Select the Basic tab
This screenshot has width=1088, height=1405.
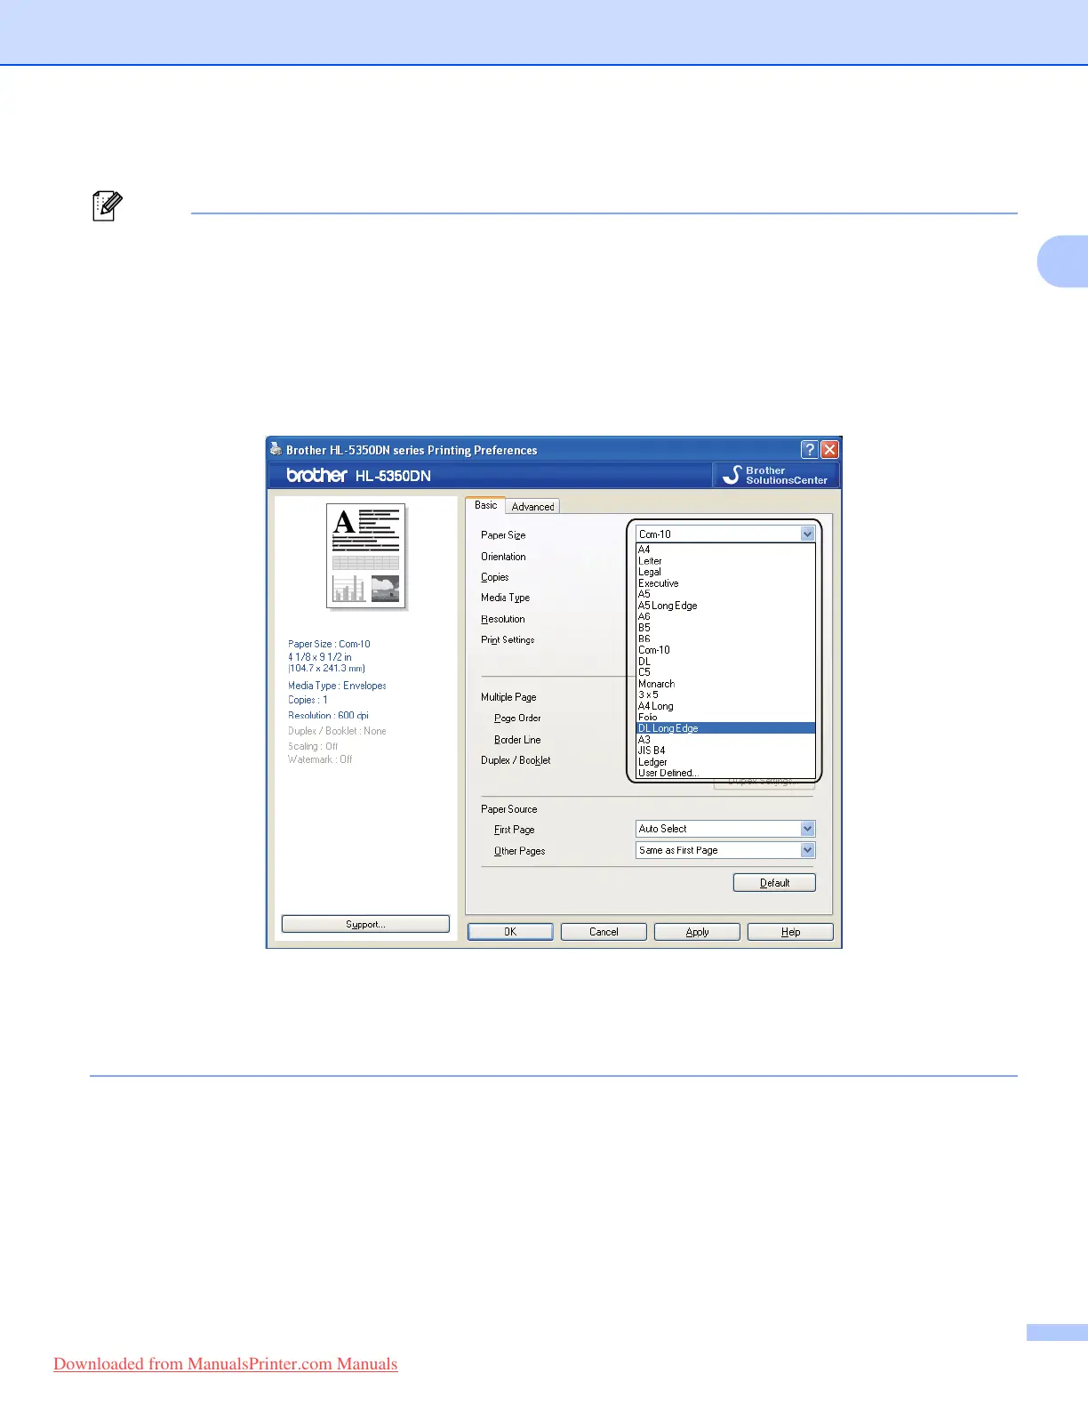(x=485, y=505)
